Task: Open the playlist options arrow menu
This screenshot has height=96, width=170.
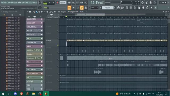Action: tap(27, 12)
